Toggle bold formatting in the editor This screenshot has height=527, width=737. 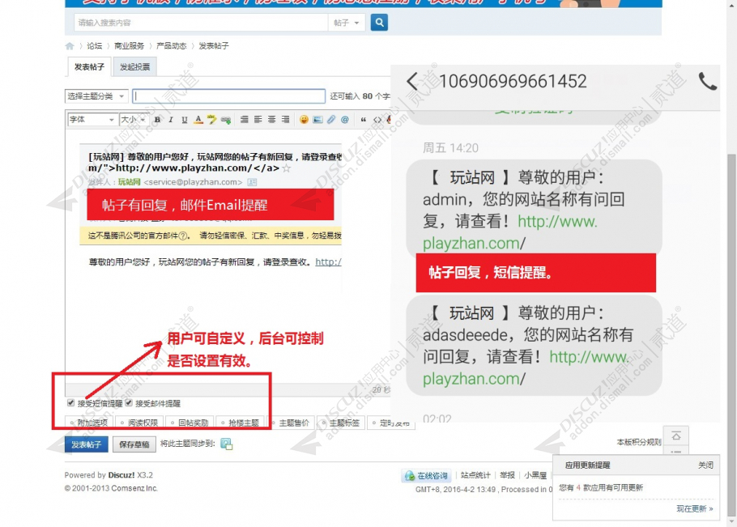157,120
